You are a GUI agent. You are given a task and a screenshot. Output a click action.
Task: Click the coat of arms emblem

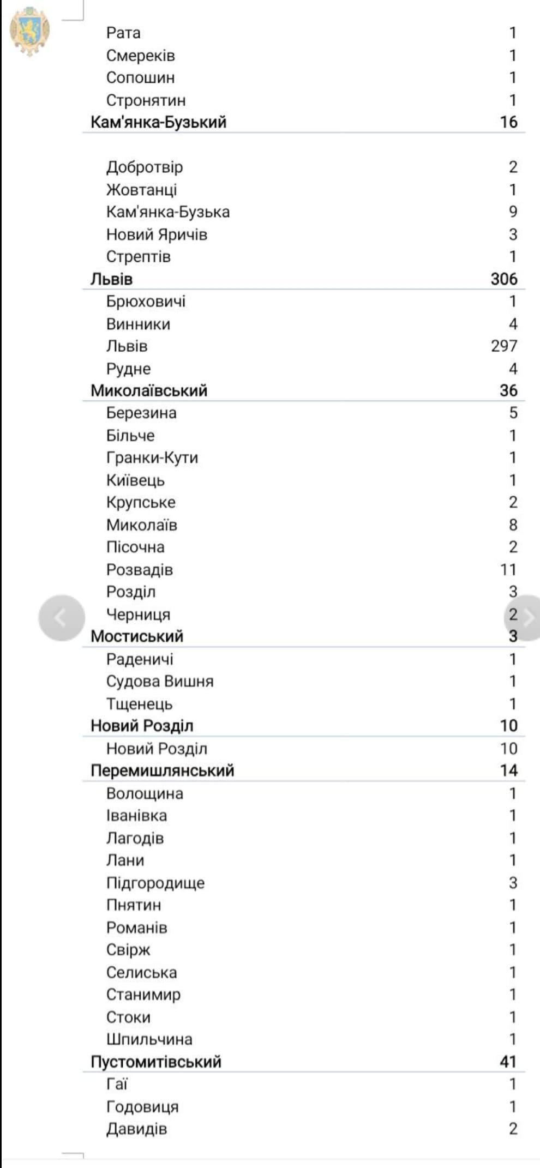point(29,31)
